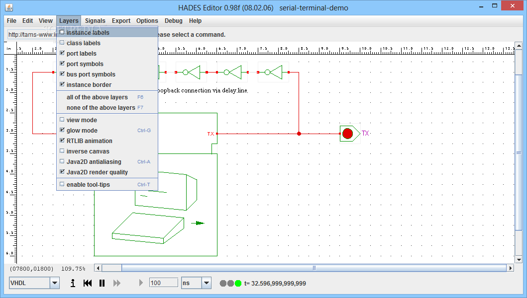
Task: Open the Signals menu
Action: (x=95, y=20)
